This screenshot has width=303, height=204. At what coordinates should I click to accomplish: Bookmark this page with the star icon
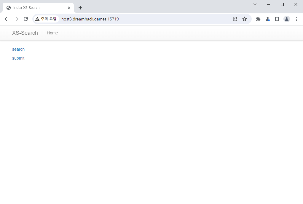(x=245, y=19)
